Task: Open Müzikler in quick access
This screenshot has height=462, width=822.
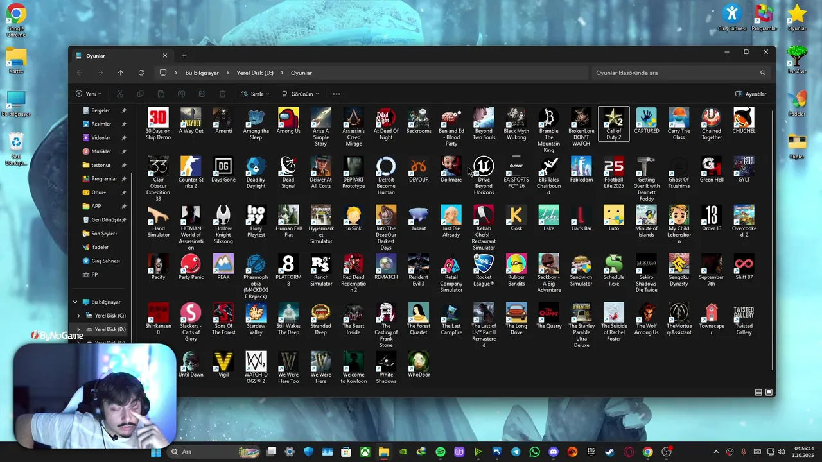Action: coord(101,151)
